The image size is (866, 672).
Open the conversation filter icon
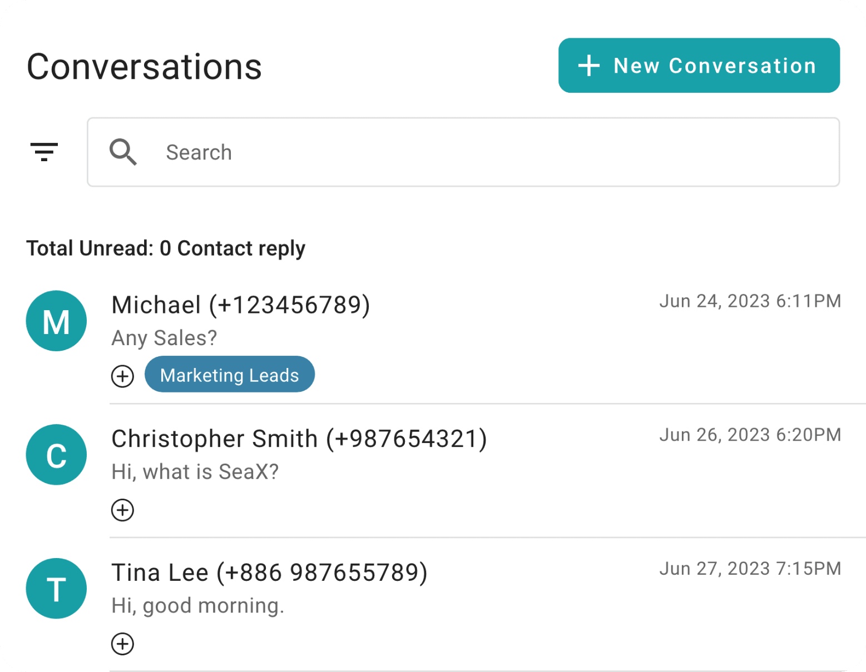tap(44, 152)
